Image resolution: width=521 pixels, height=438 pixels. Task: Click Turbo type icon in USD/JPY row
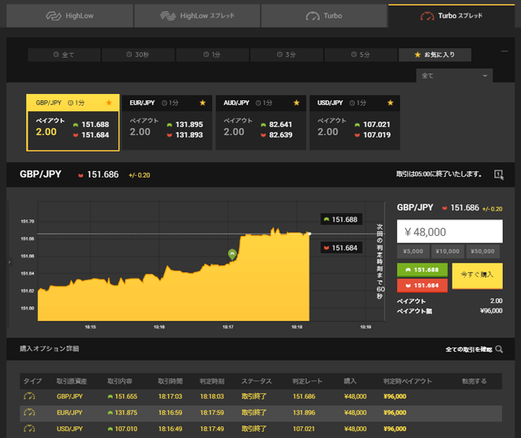(x=29, y=429)
